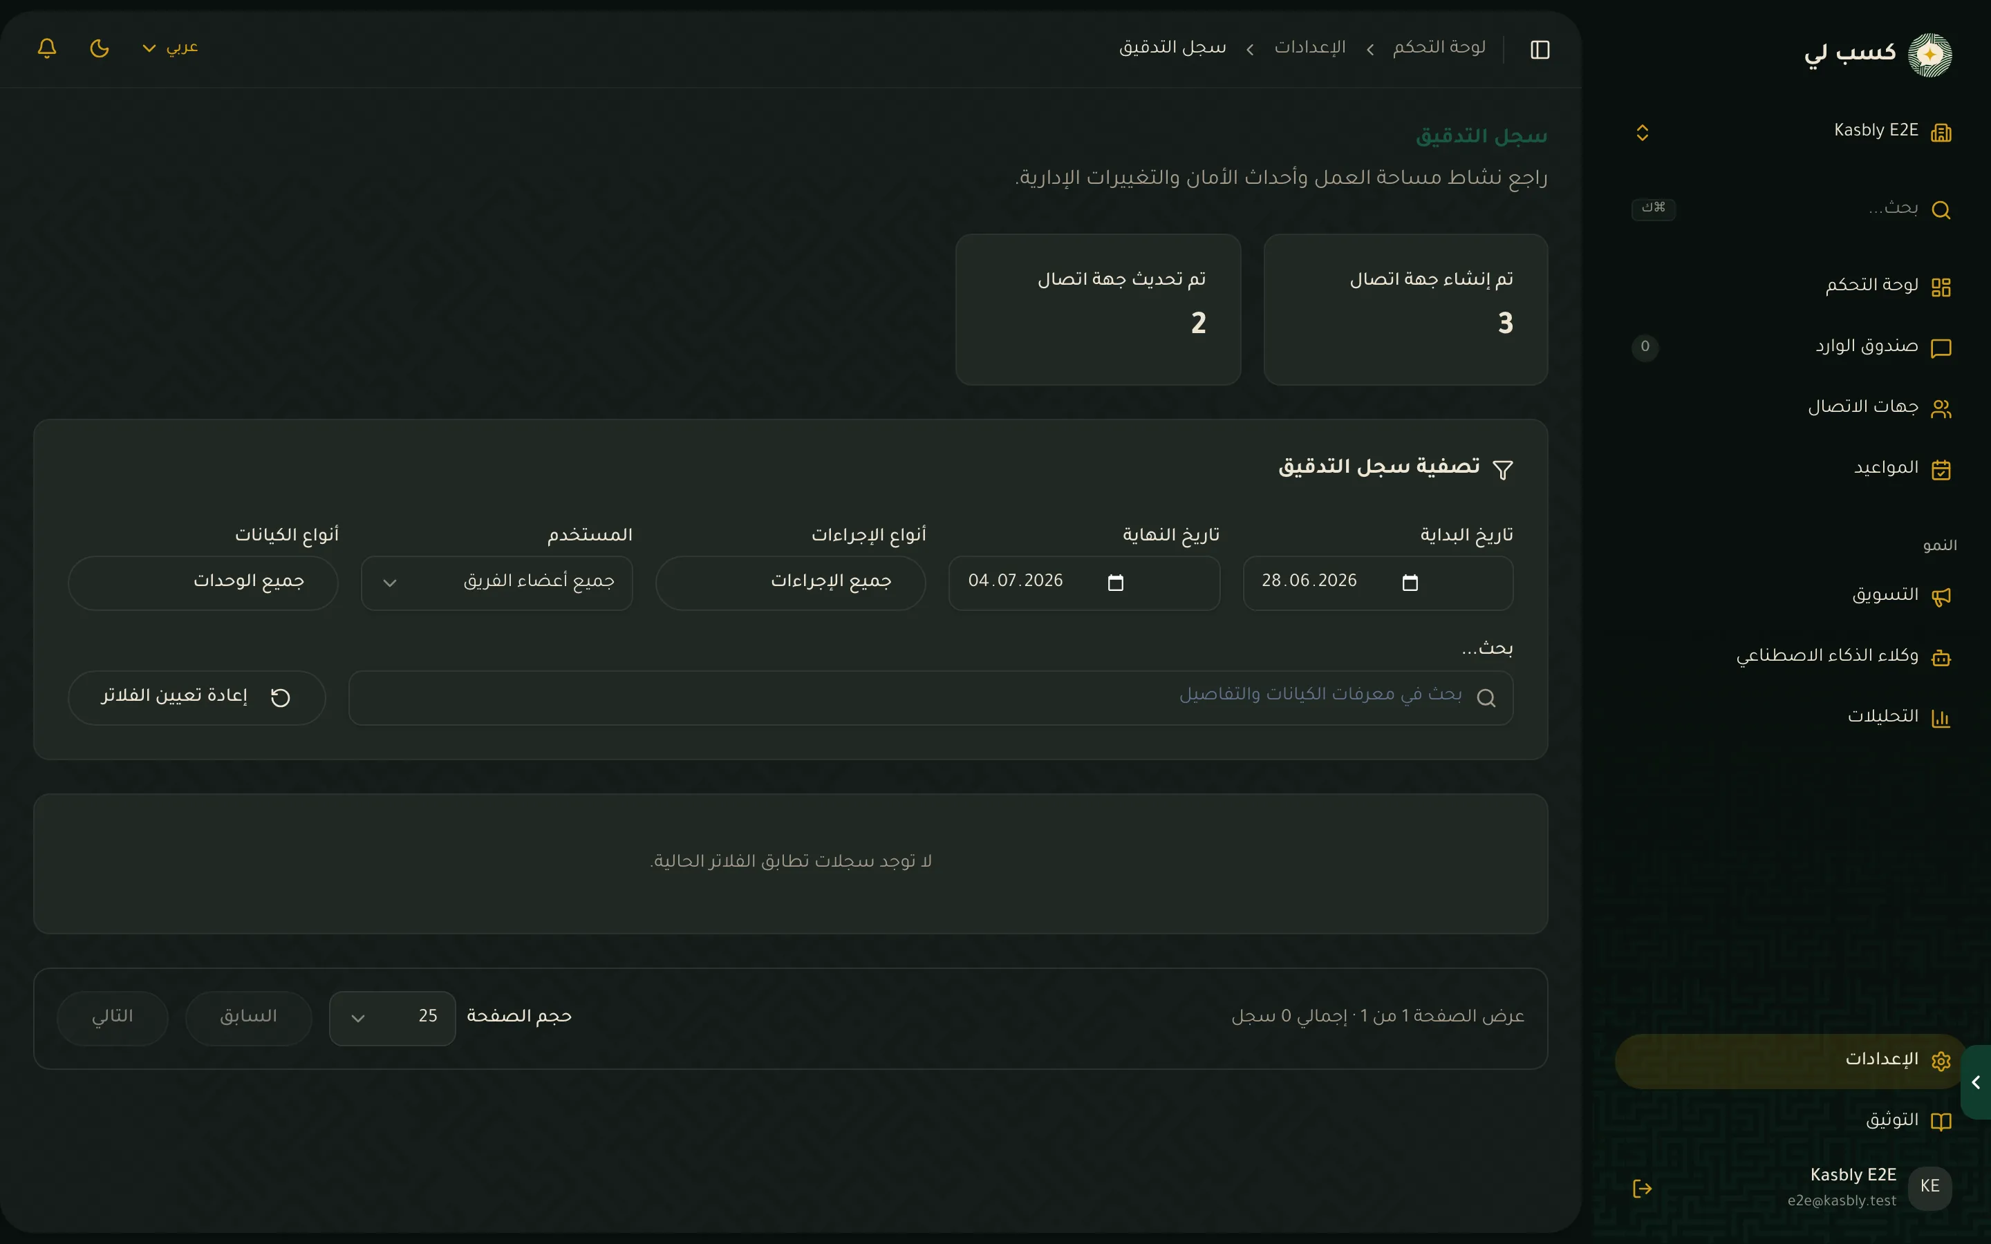Open لوحة التحكم in the sidebar

coord(1791,286)
